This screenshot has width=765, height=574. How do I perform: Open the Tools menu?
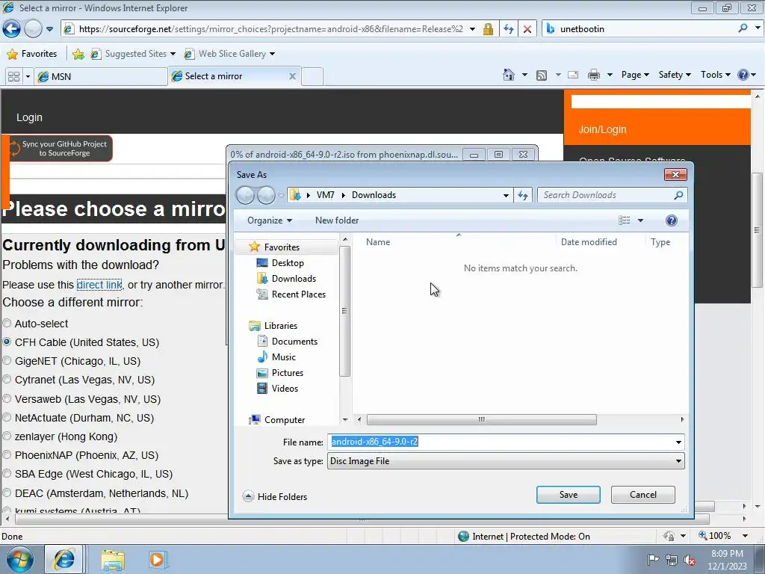click(x=715, y=75)
